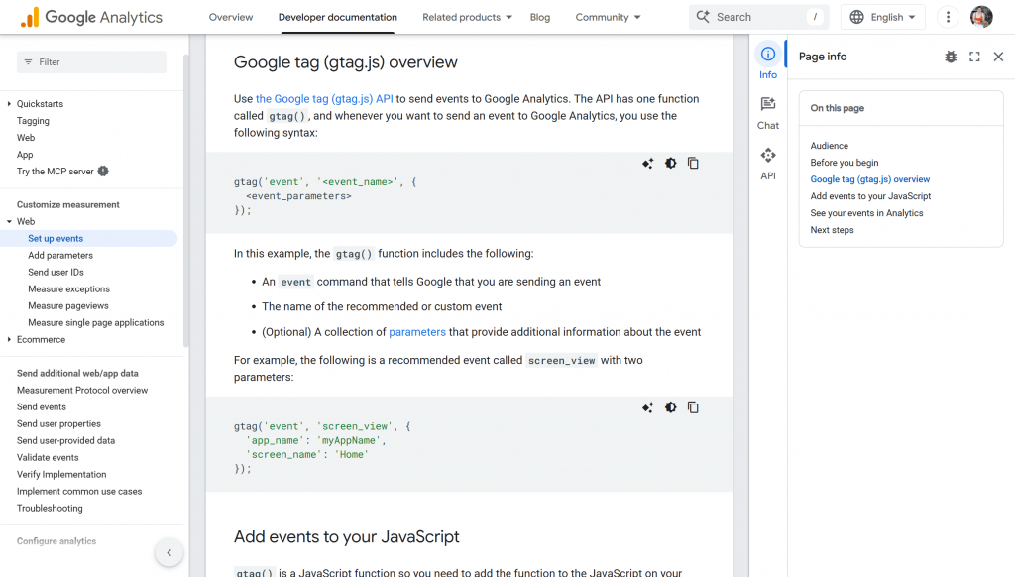The image size is (1015, 577).
Task: Select the Info panel icon
Action: tap(767, 61)
